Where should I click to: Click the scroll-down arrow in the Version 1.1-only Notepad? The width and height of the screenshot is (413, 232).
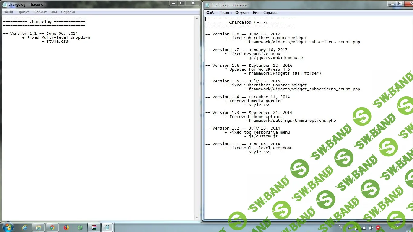coord(197,217)
